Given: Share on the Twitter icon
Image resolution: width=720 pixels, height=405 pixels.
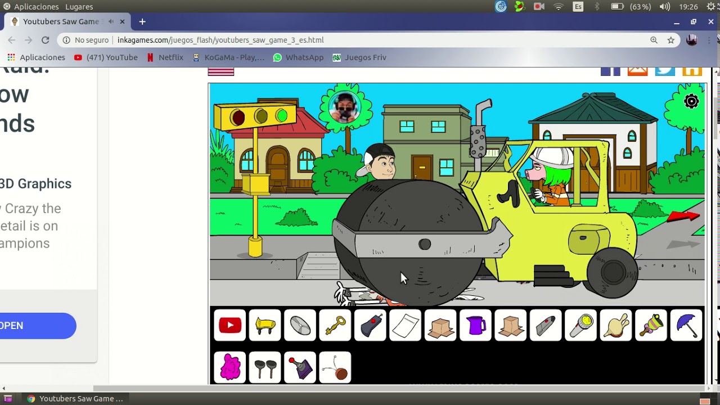Looking at the screenshot, I should click(x=665, y=71).
